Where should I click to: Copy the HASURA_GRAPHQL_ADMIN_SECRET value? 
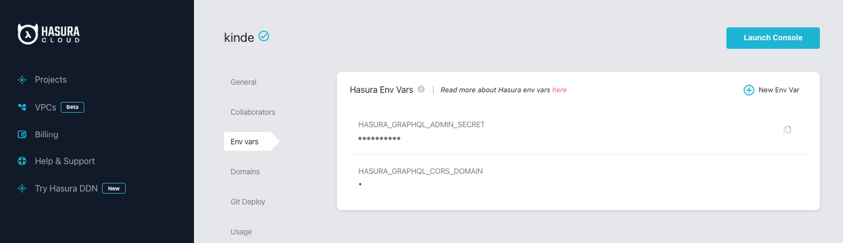click(787, 130)
